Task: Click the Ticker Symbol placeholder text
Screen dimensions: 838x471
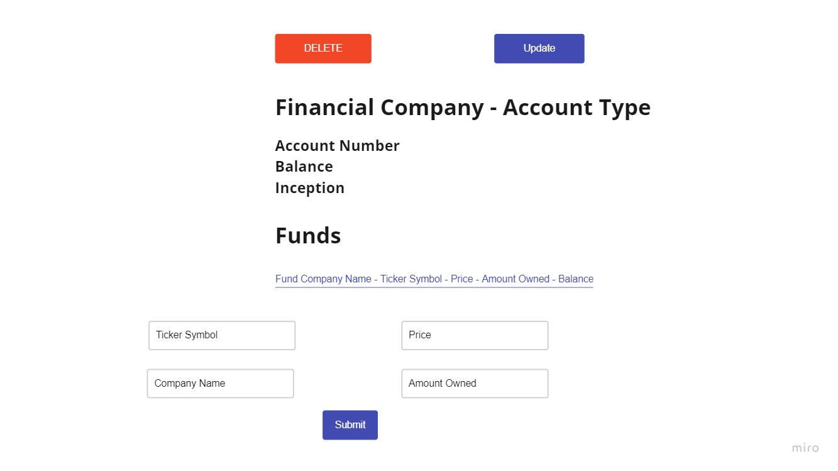Action: (186, 335)
